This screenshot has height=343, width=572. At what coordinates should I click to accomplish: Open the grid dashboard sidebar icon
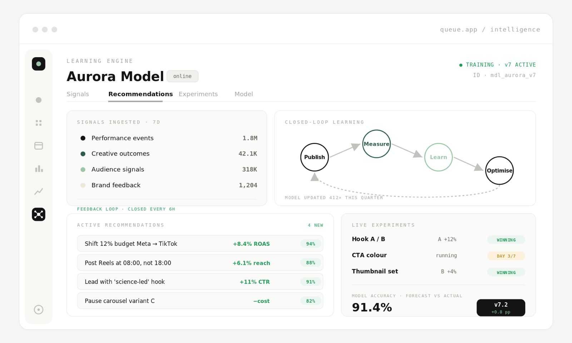pyautogui.click(x=39, y=123)
